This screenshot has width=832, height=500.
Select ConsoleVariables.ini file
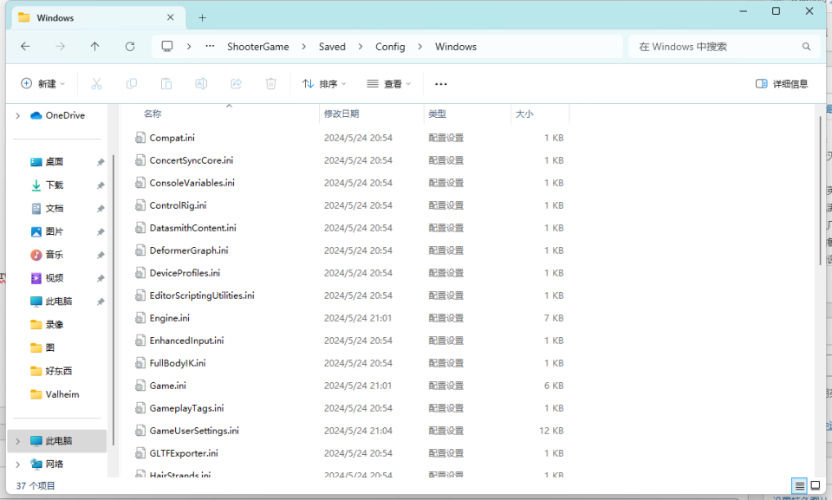(192, 183)
